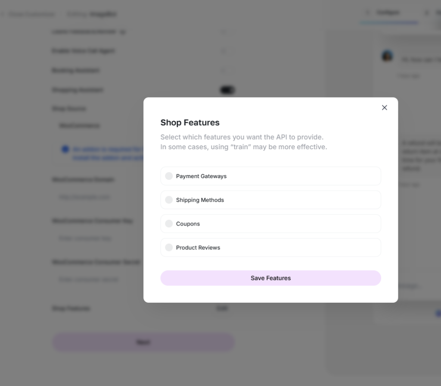Close the Shop Features dialog

click(x=385, y=107)
